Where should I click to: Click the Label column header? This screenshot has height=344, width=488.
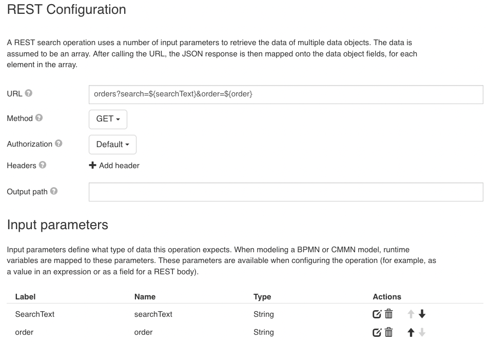[25, 297]
